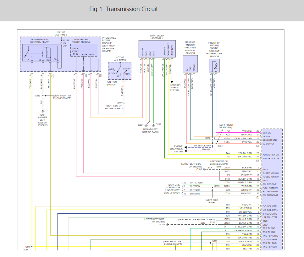Click the G201 ground symbol
304x257 pixels.
tap(146, 126)
